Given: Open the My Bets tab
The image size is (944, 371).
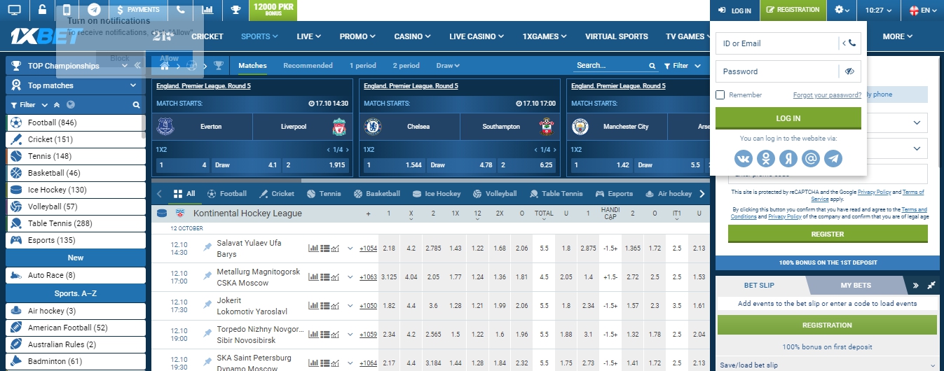Looking at the screenshot, I should pyautogui.click(x=856, y=286).
